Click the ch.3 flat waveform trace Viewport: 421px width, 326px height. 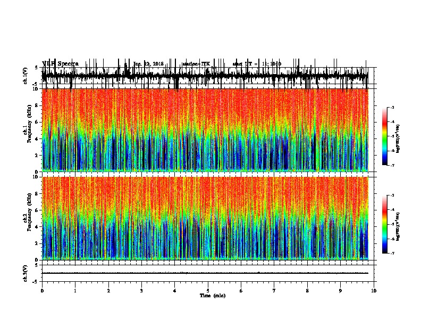pyautogui.click(x=205, y=273)
